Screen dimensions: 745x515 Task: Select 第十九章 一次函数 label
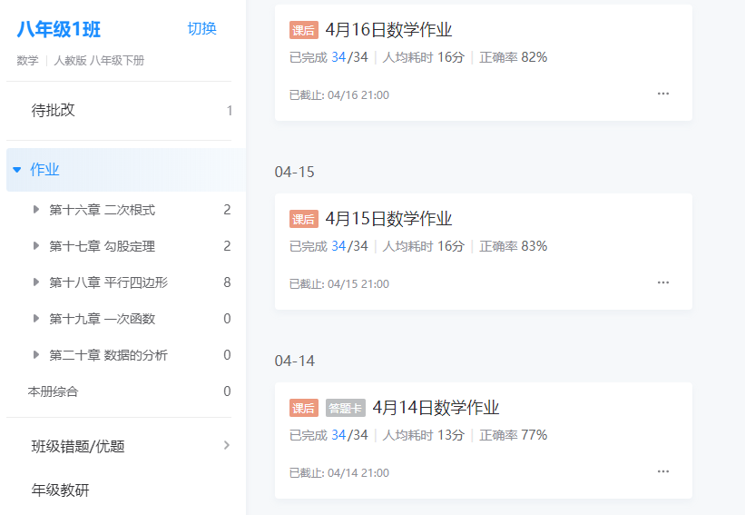(x=103, y=319)
